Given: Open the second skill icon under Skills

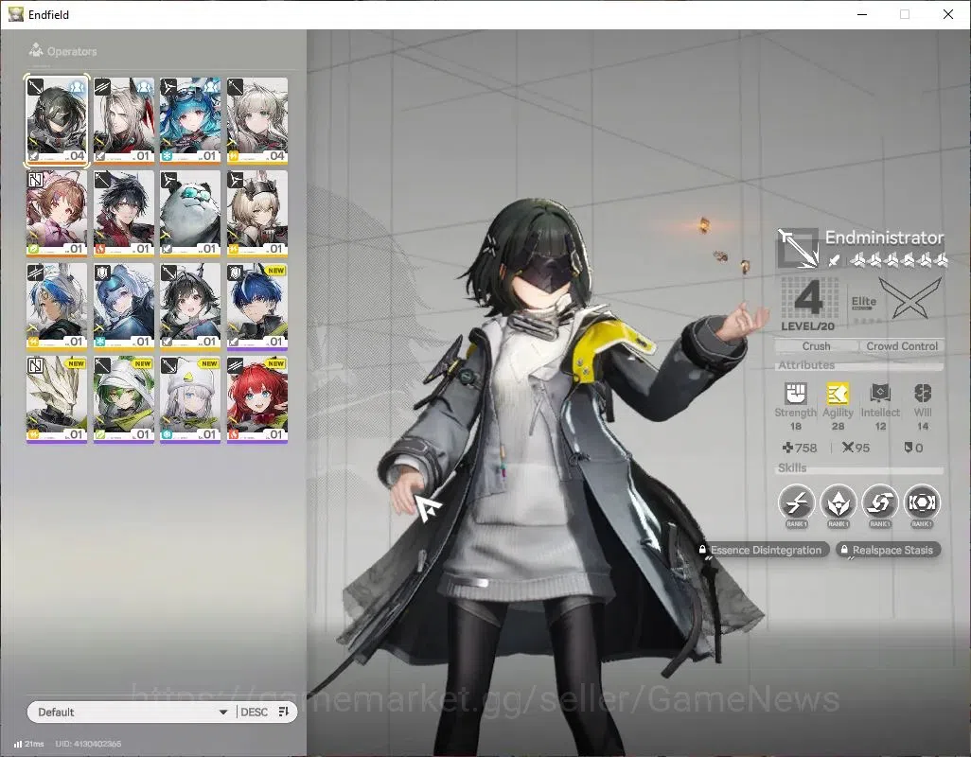Looking at the screenshot, I should 838,502.
